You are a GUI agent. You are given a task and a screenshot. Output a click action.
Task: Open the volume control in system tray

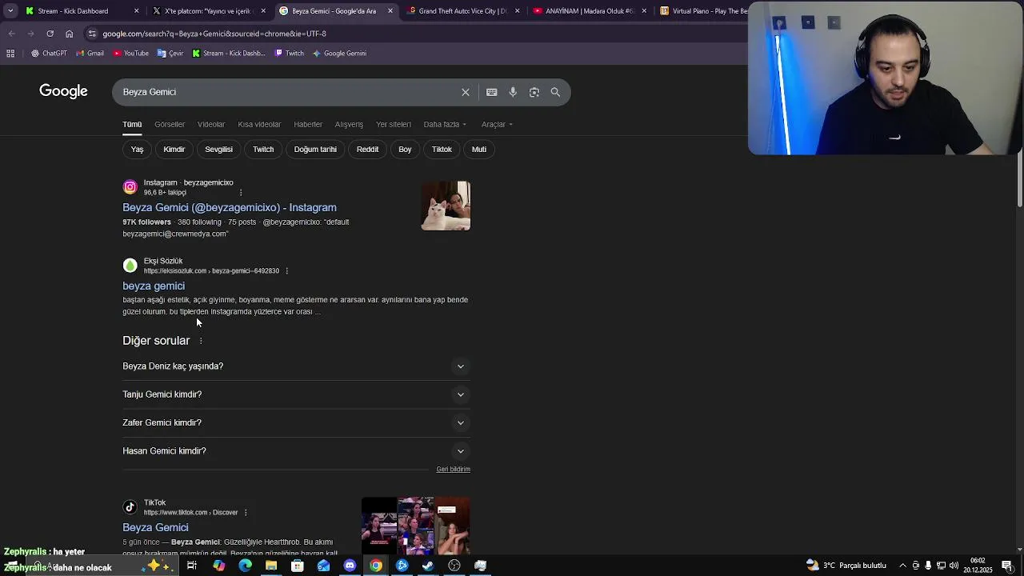954,566
